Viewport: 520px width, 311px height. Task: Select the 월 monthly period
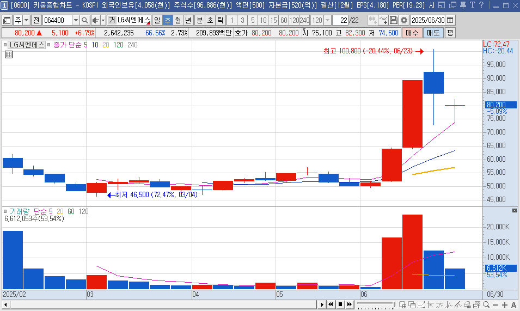pyautogui.click(x=178, y=20)
